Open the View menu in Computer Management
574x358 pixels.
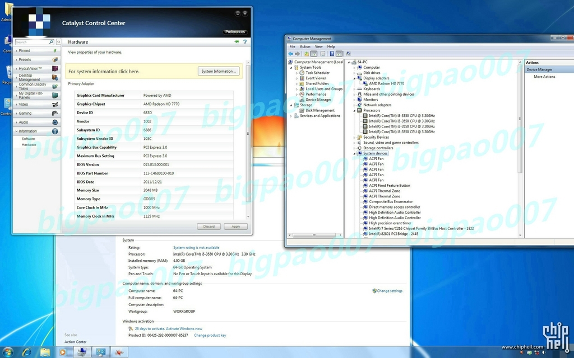click(x=319, y=46)
